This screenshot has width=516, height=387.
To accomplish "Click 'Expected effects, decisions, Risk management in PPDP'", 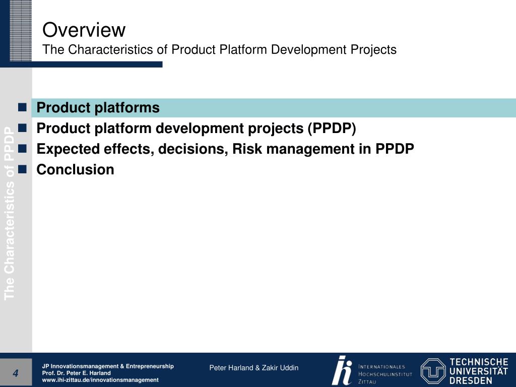I will pos(225,149).
